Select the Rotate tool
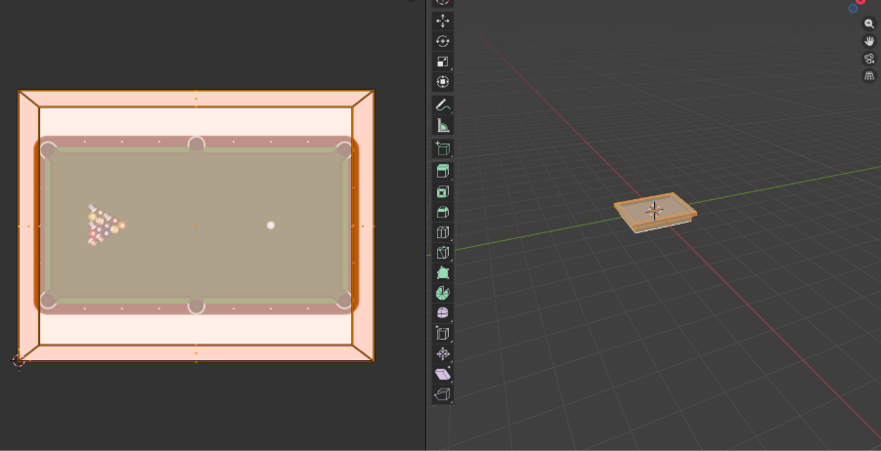This screenshot has width=881, height=451. (443, 41)
